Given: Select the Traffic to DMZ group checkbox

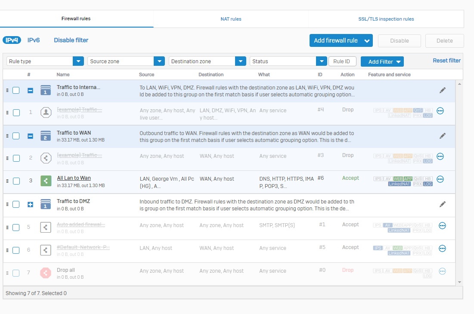Looking at the screenshot, I should pos(16,204).
